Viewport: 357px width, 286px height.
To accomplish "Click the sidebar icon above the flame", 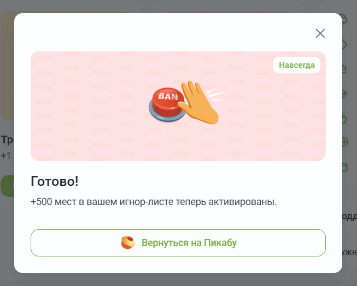I will click(x=345, y=94).
